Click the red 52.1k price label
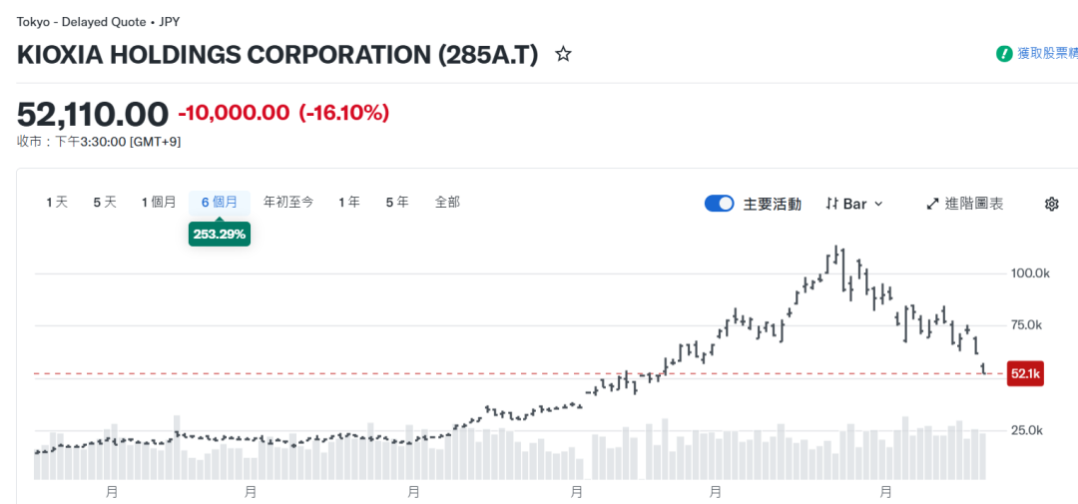 1024,374
